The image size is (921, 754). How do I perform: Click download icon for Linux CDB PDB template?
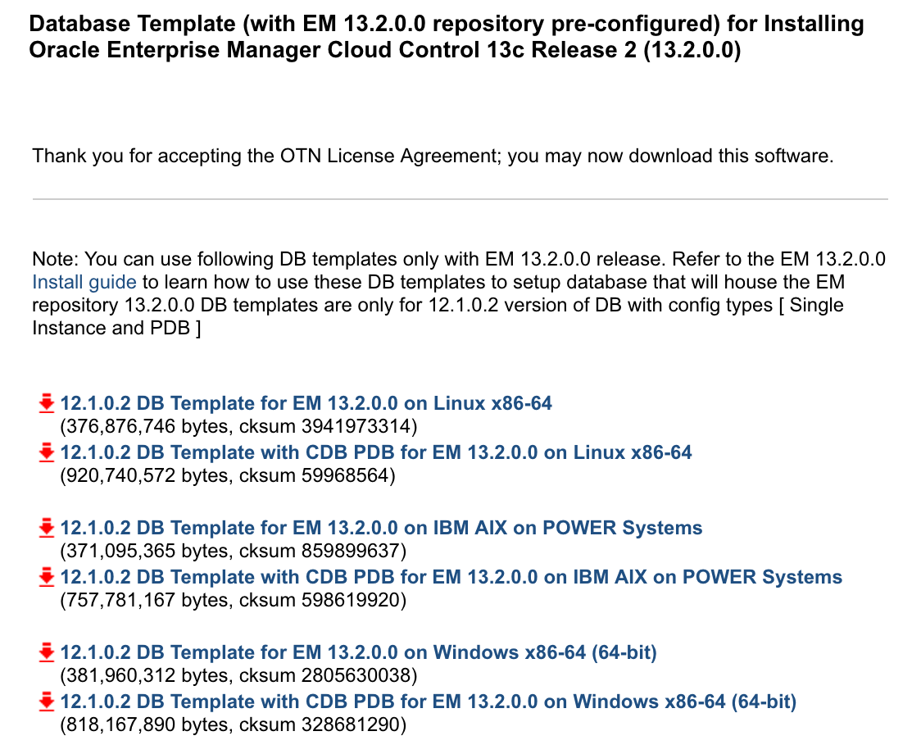[47, 453]
